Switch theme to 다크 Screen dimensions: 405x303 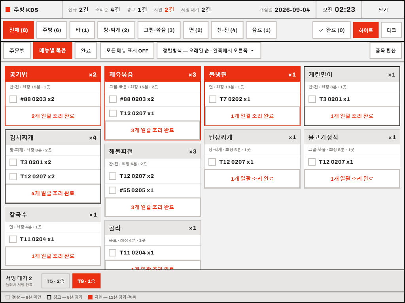391,30
